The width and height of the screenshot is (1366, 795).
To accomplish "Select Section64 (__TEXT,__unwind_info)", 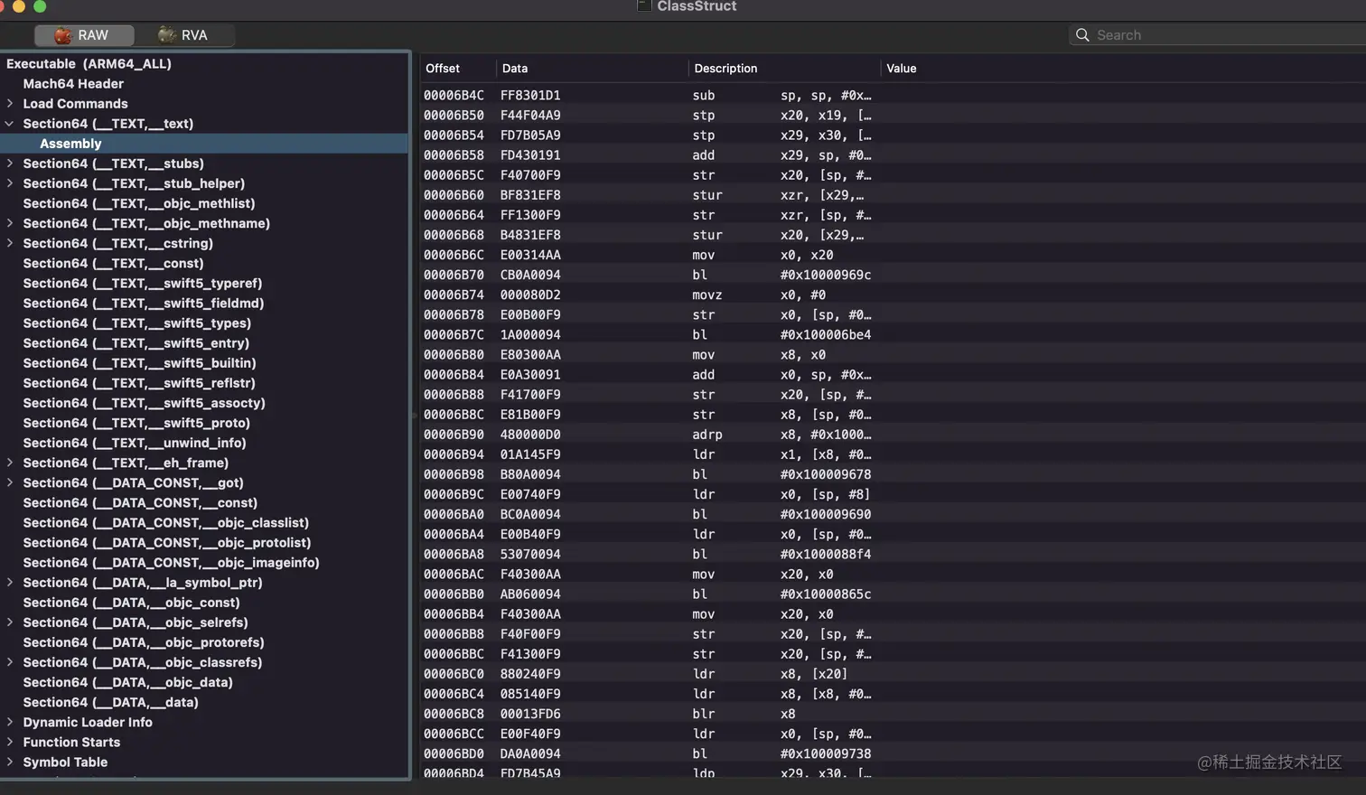I will tap(135, 443).
